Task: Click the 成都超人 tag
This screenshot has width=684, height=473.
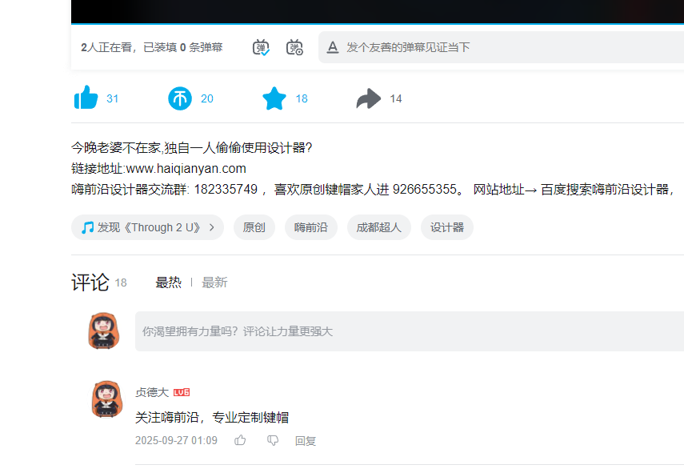Action: (378, 227)
